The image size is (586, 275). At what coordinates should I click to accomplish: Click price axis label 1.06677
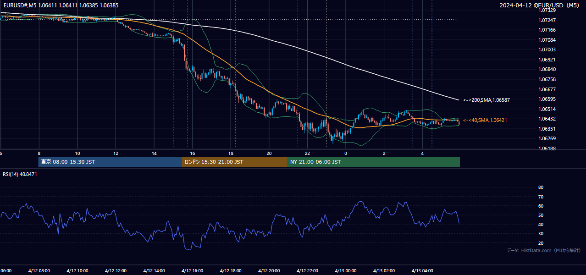click(547, 89)
